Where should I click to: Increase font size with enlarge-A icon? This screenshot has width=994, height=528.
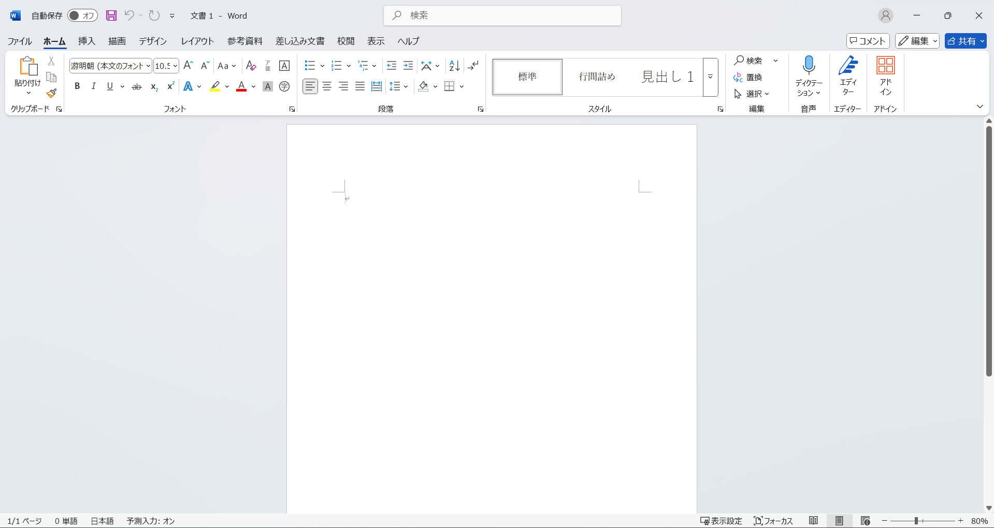[188, 66]
